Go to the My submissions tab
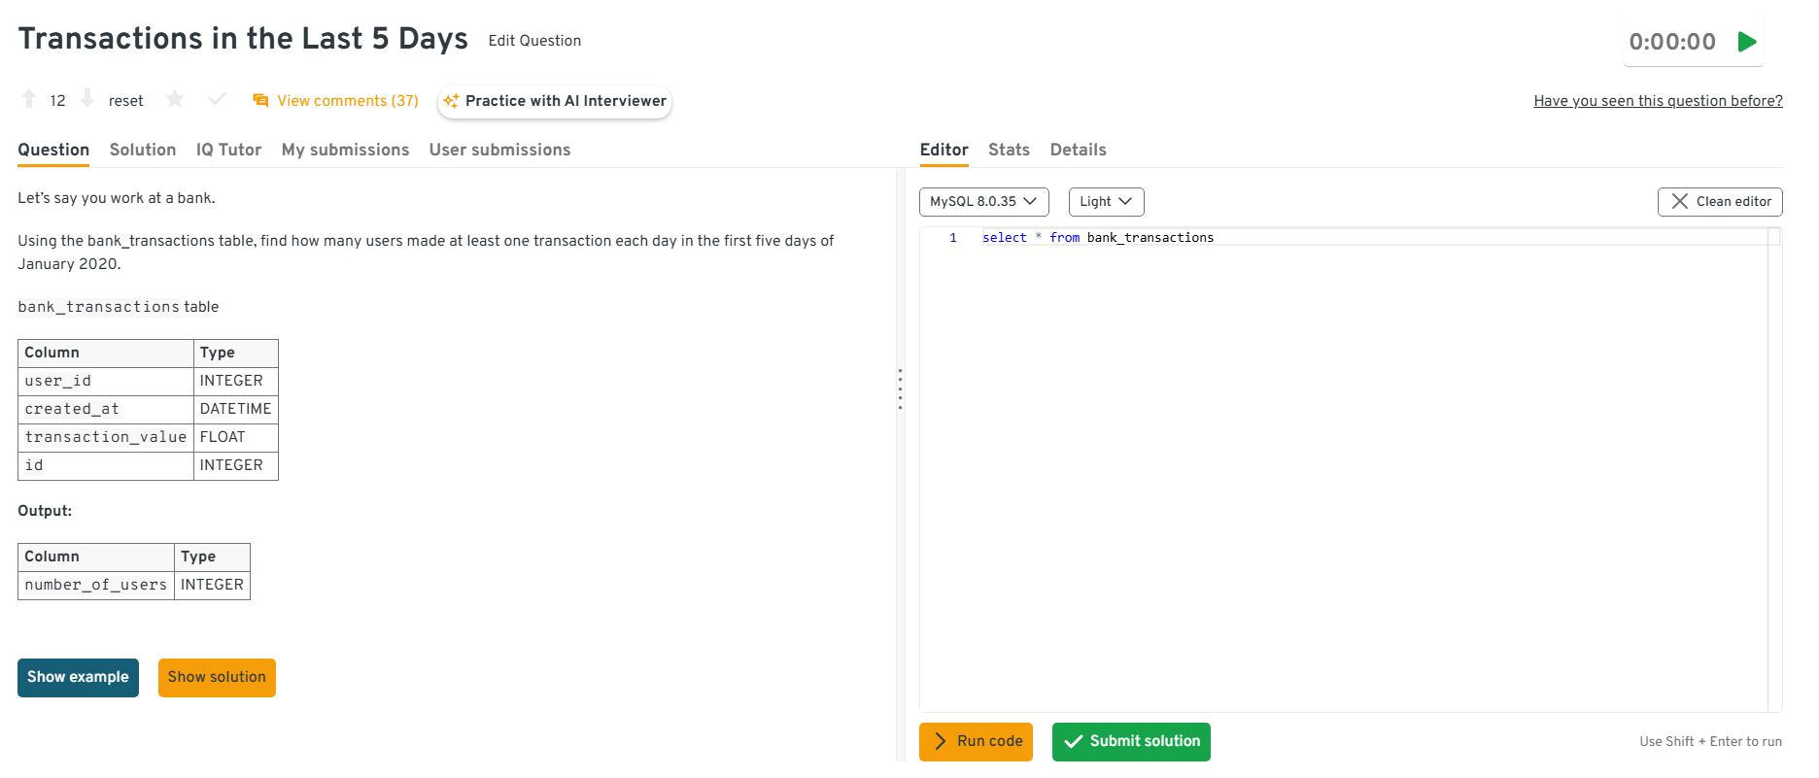The image size is (1819, 778). click(x=345, y=150)
